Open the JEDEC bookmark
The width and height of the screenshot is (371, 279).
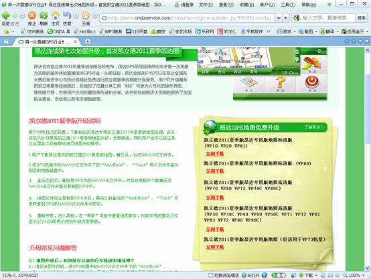click(227, 31)
